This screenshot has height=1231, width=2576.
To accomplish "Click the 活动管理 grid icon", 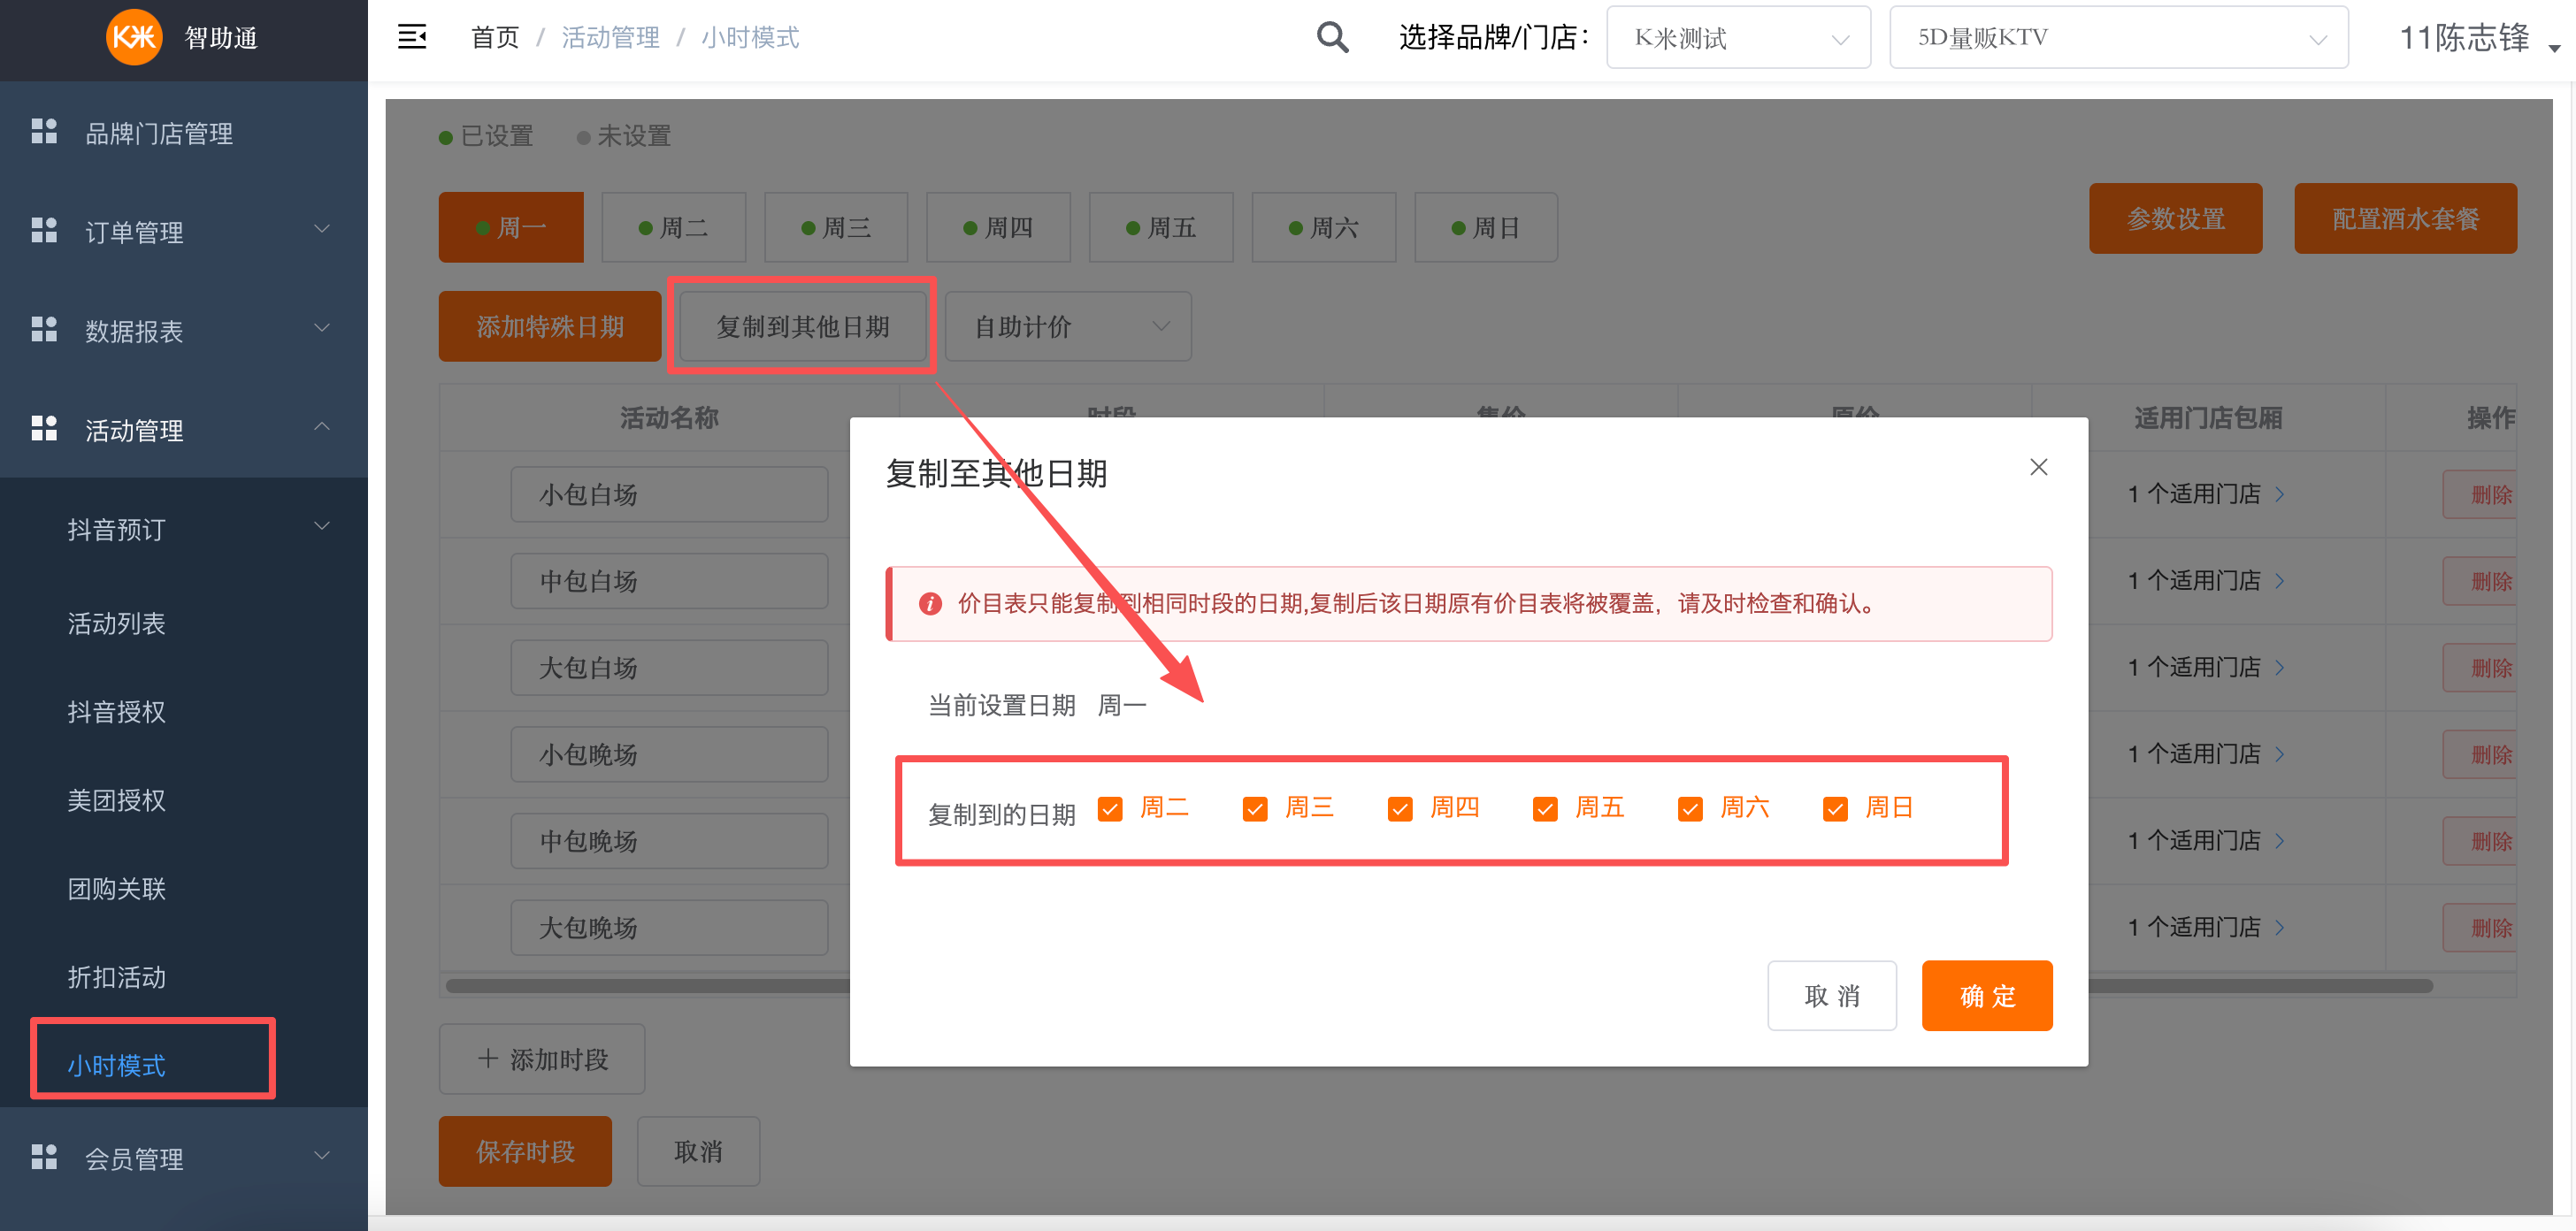I will pos(44,429).
